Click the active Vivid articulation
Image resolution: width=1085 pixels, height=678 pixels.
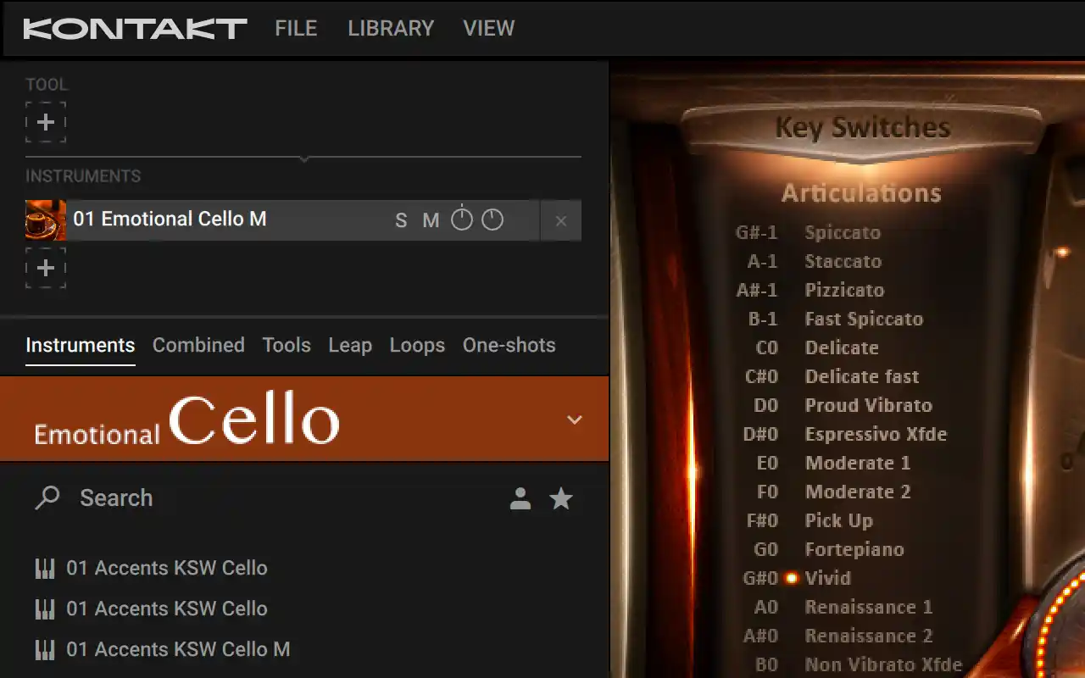click(828, 578)
